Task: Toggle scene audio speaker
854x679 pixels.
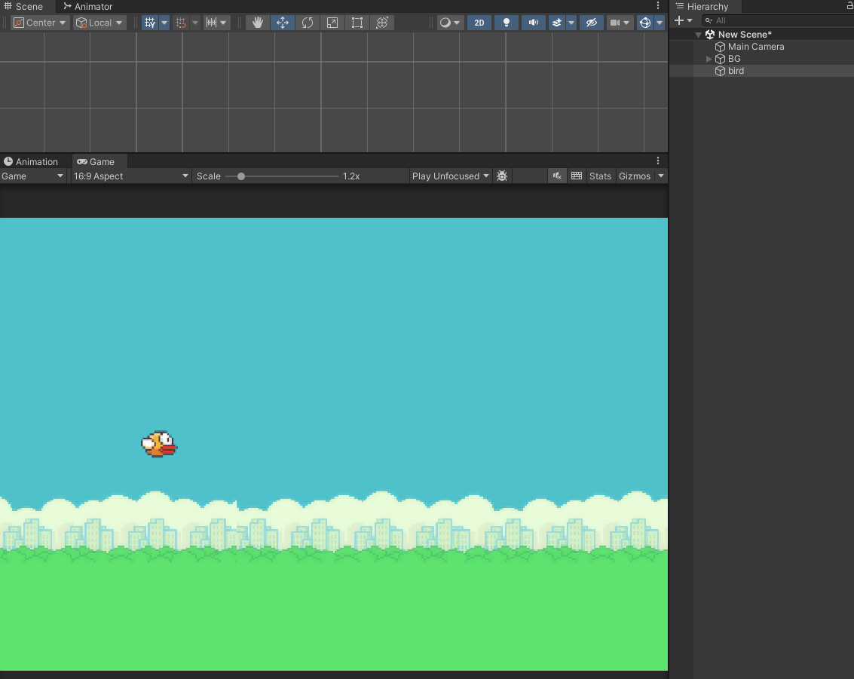Action: tap(533, 23)
